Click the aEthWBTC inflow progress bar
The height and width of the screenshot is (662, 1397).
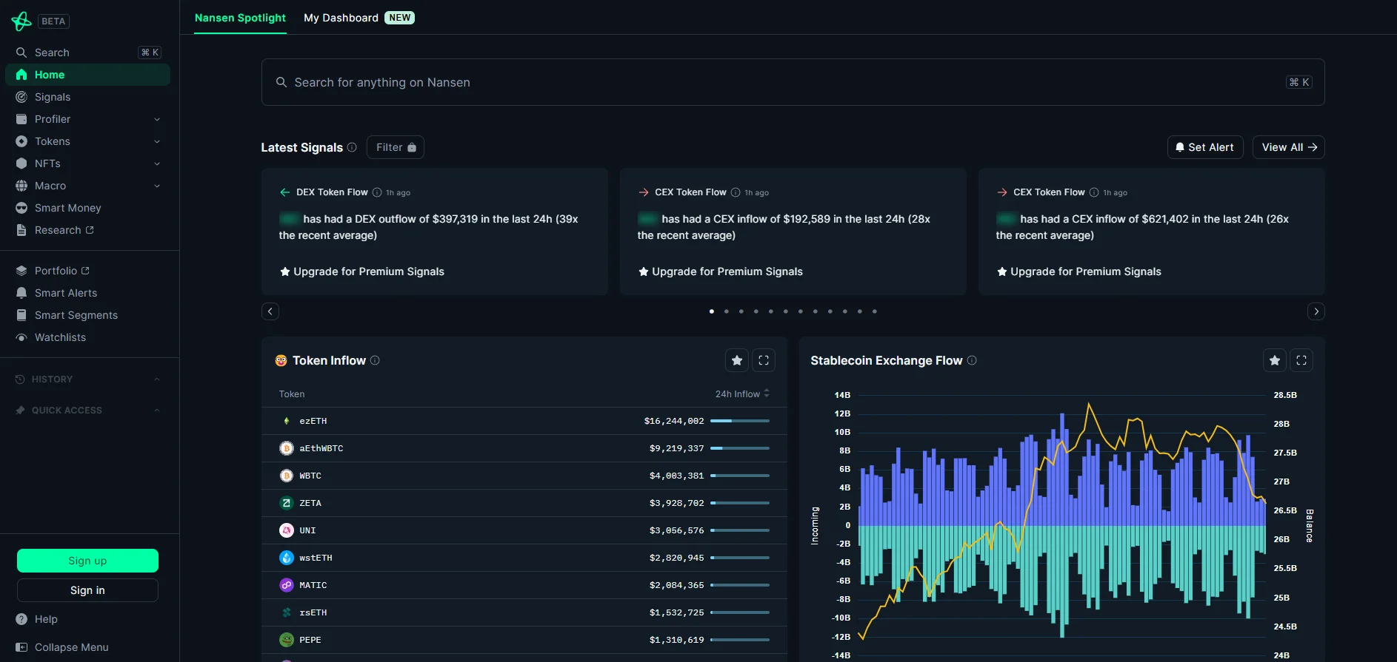[x=740, y=448]
